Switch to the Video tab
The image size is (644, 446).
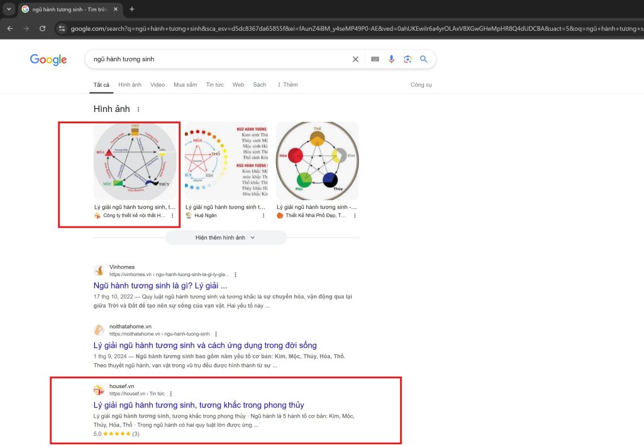157,84
